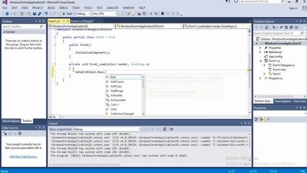
Task: Click the Save file toolbar icon
Action: tap(35, 14)
